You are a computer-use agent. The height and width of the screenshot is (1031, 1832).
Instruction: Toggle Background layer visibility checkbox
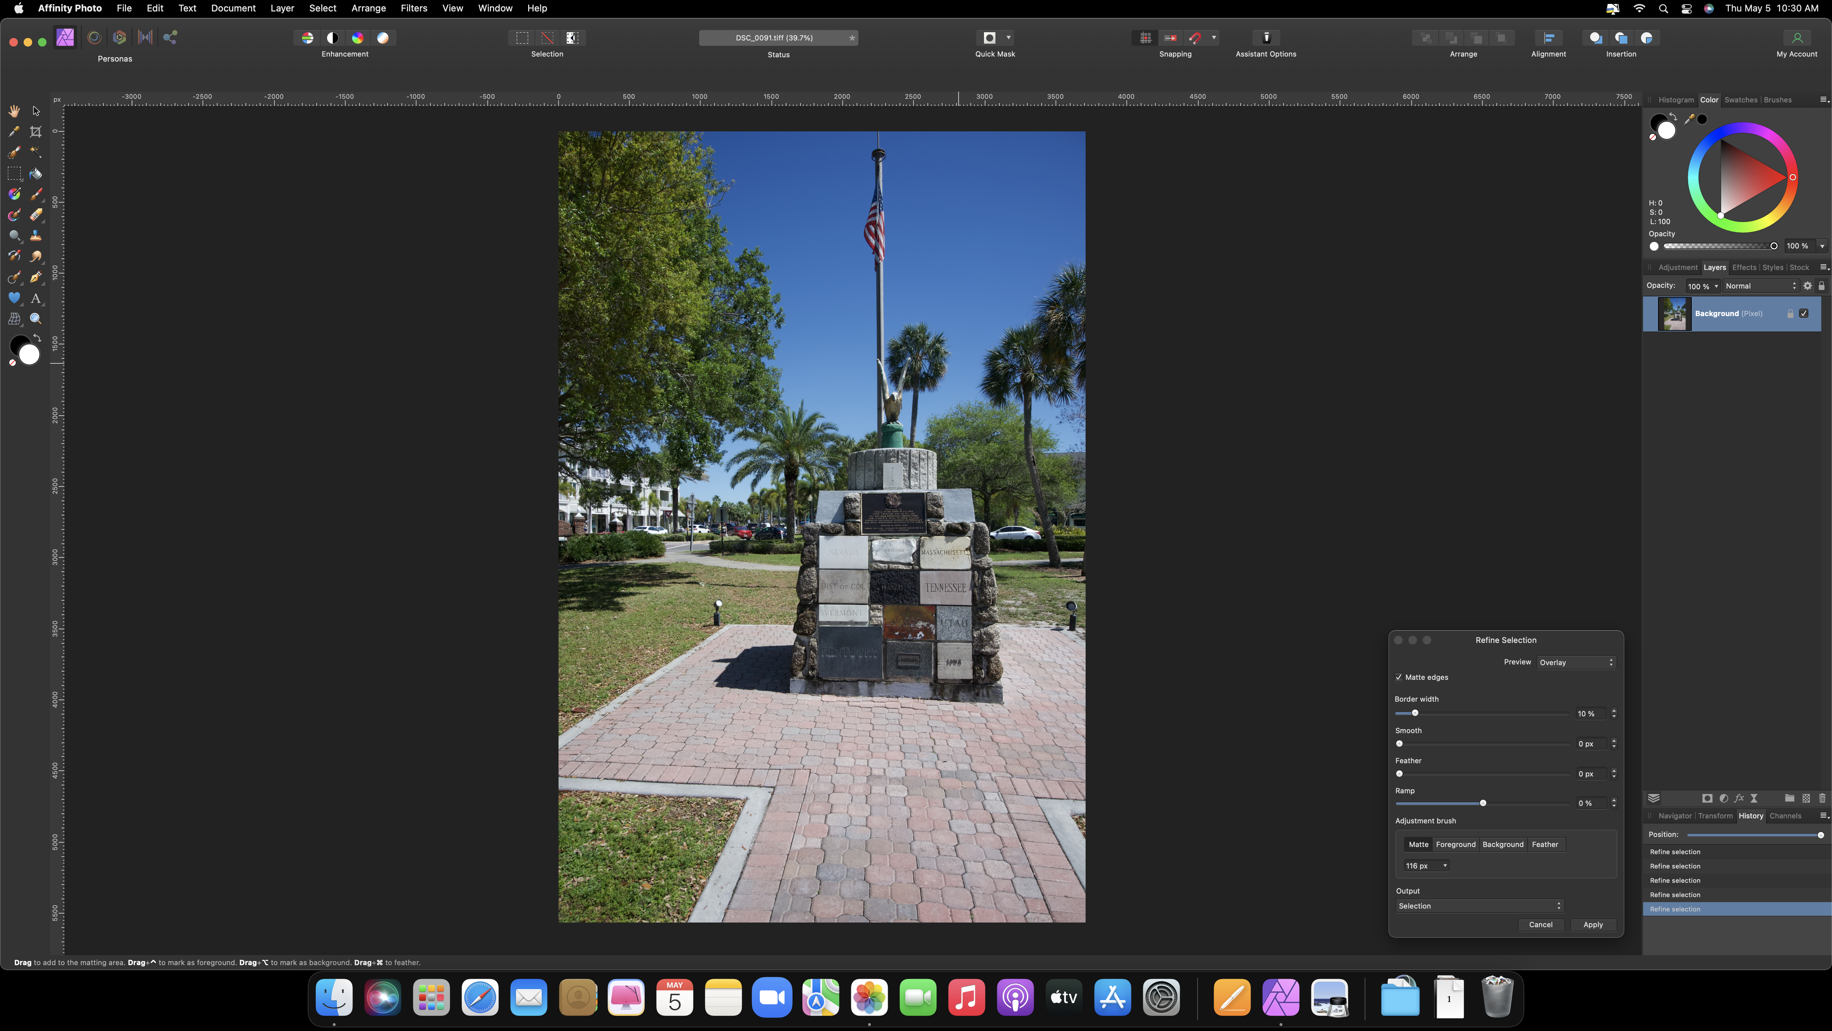coord(1804,314)
